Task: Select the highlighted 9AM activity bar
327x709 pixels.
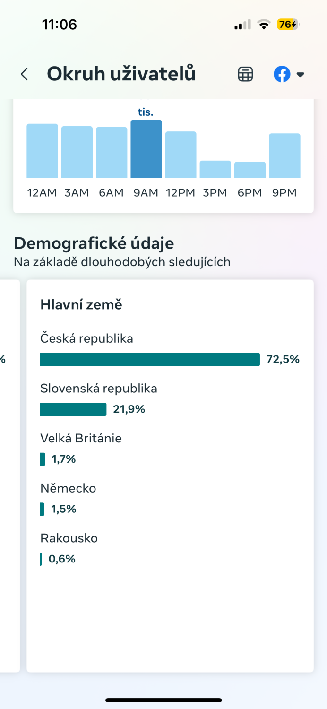Action: pos(146,149)
